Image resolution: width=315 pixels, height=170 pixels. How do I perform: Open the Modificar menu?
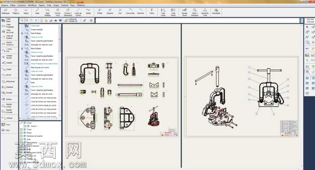click(x=32, y=5)
